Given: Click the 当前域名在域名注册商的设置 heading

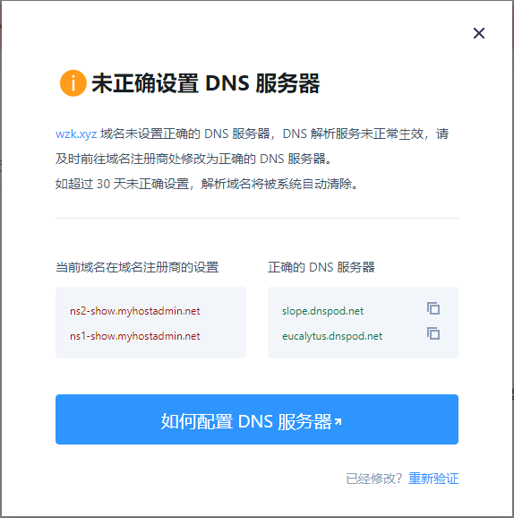Looking at the screenshot, I should coord(137,267).
